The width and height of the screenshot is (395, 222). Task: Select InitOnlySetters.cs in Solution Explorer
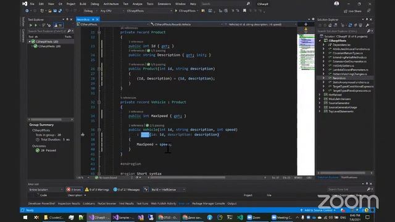click(343, 65)
